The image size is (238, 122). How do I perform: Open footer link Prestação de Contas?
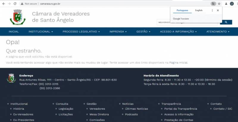coord(179,120)
